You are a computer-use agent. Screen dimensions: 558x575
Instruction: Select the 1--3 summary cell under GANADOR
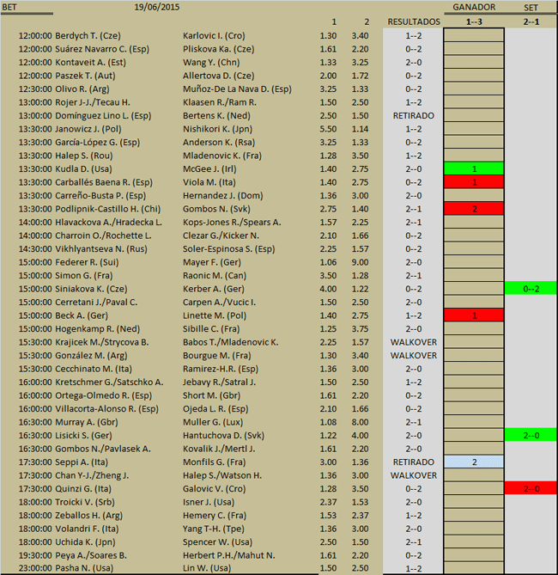[x=474, y=22]
